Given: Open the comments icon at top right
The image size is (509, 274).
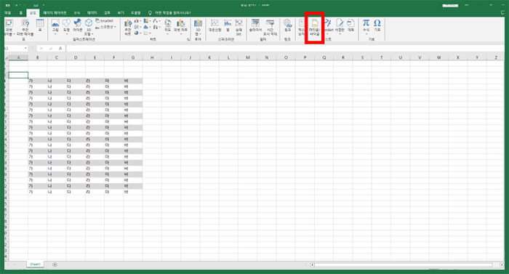Looking at the screenshot, I should [502, 12].
